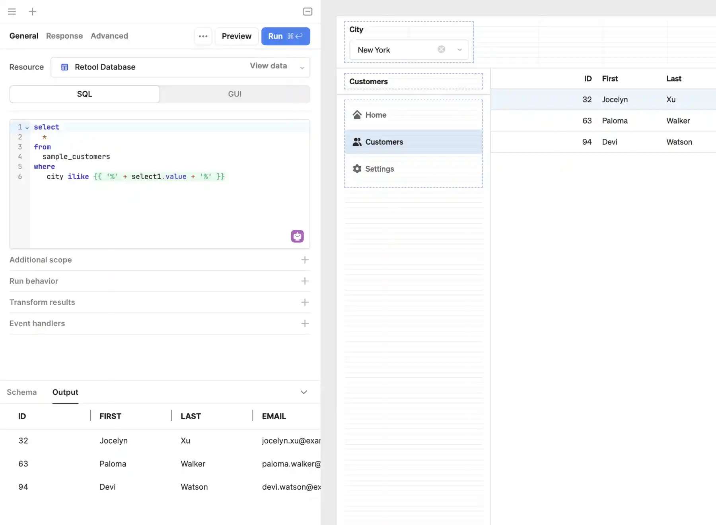
Task: Open the three-dots more options menu
Action: tap(203, 36)
